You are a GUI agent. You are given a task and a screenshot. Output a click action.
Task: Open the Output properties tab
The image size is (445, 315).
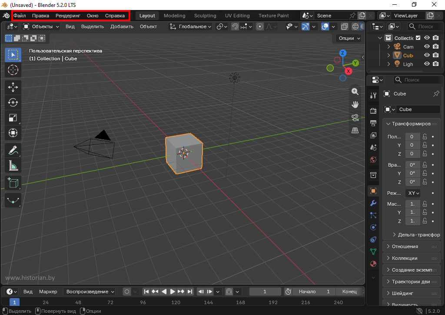click(x=373, y=123)
